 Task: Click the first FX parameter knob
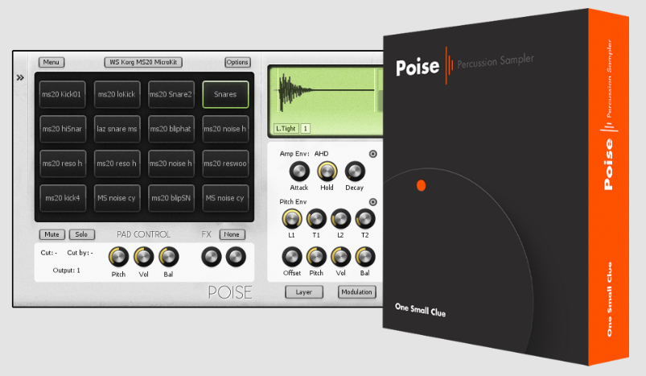(x=212, y=257)
